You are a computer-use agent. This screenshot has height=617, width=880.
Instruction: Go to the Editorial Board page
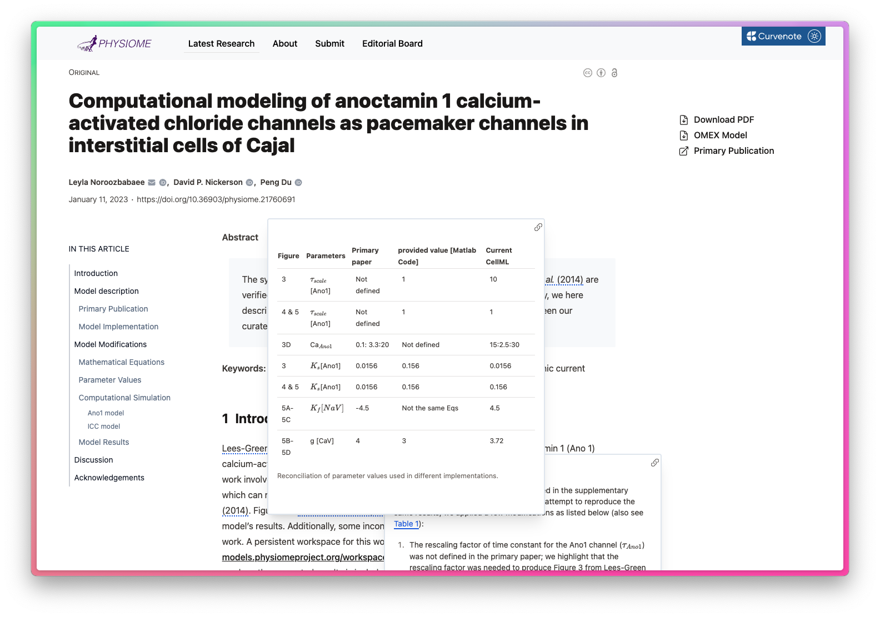[392, 43]
